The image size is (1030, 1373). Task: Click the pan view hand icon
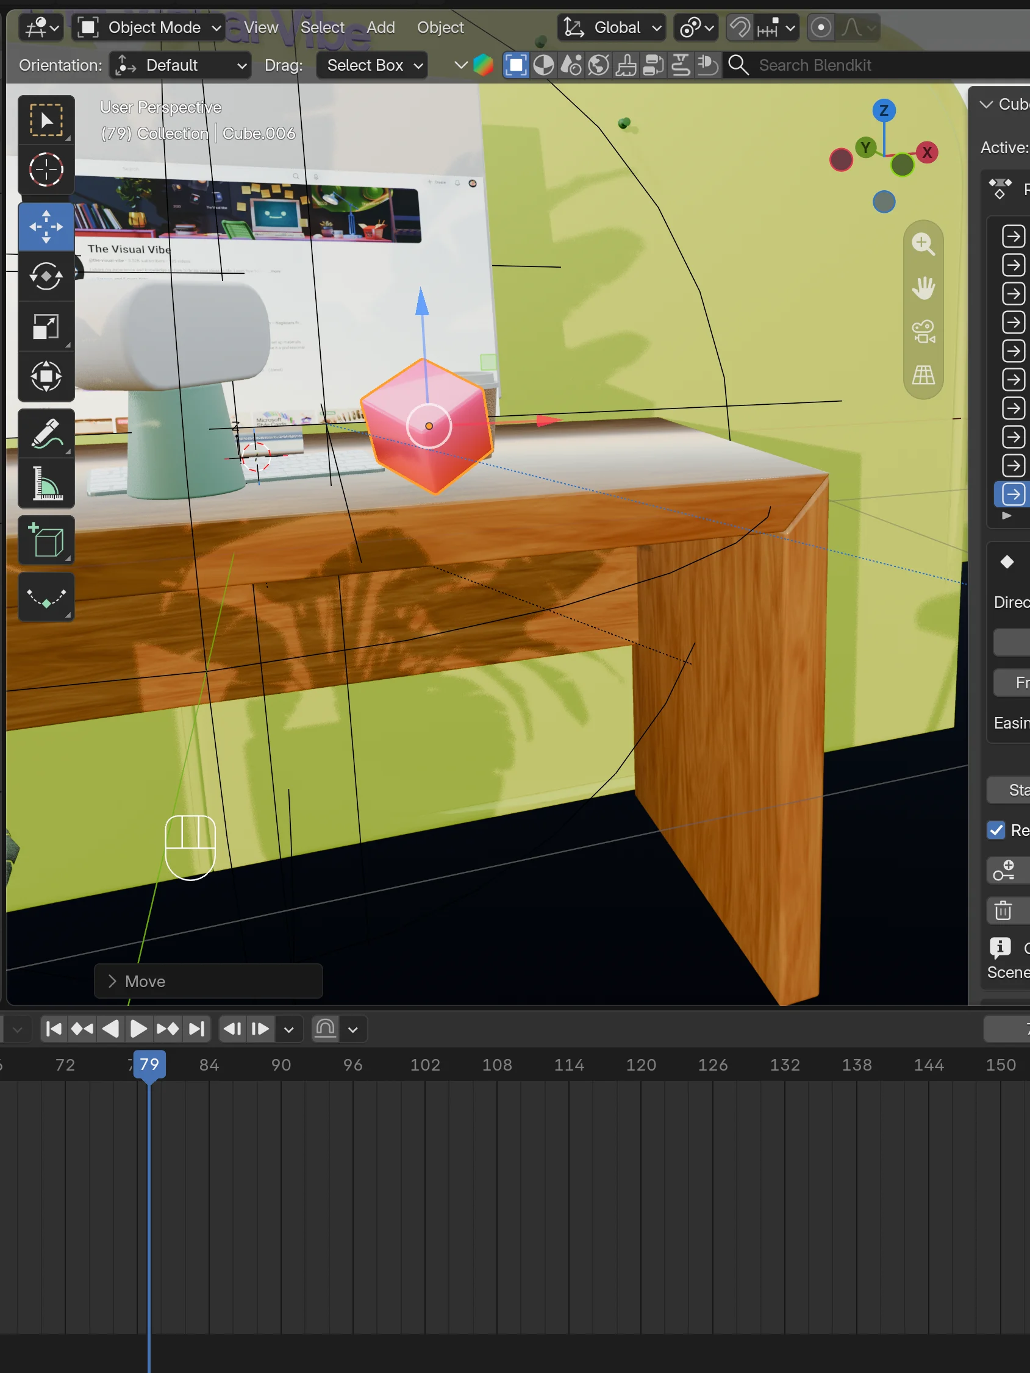point(923,288)
